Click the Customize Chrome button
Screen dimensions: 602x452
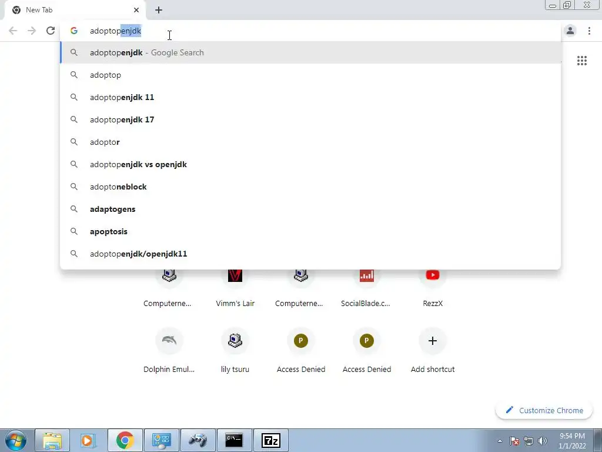pyautogui.click(x=544, y=410)
